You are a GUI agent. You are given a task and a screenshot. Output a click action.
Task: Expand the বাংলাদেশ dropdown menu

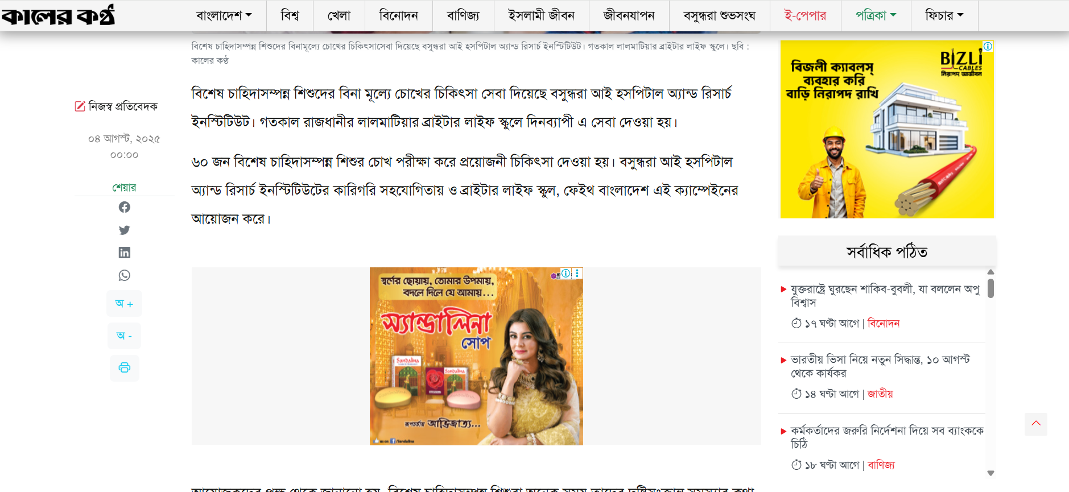(224, 15)
